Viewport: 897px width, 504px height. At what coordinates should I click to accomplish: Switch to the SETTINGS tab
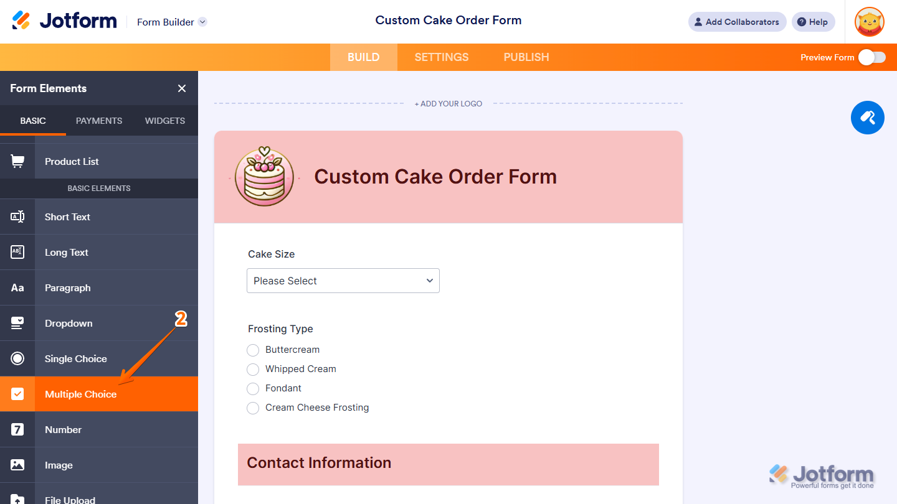[442, 57]
